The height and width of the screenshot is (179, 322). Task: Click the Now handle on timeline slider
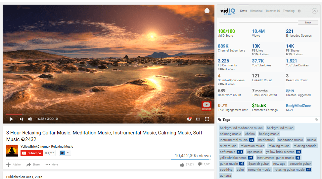pos(308,22)
